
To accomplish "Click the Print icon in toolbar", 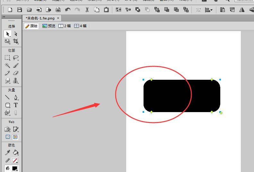I will (58, 10).
